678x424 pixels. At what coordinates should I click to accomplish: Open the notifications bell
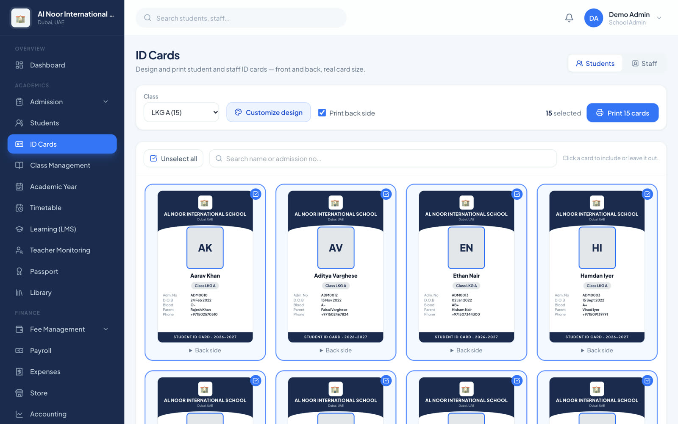coord(569,18)
